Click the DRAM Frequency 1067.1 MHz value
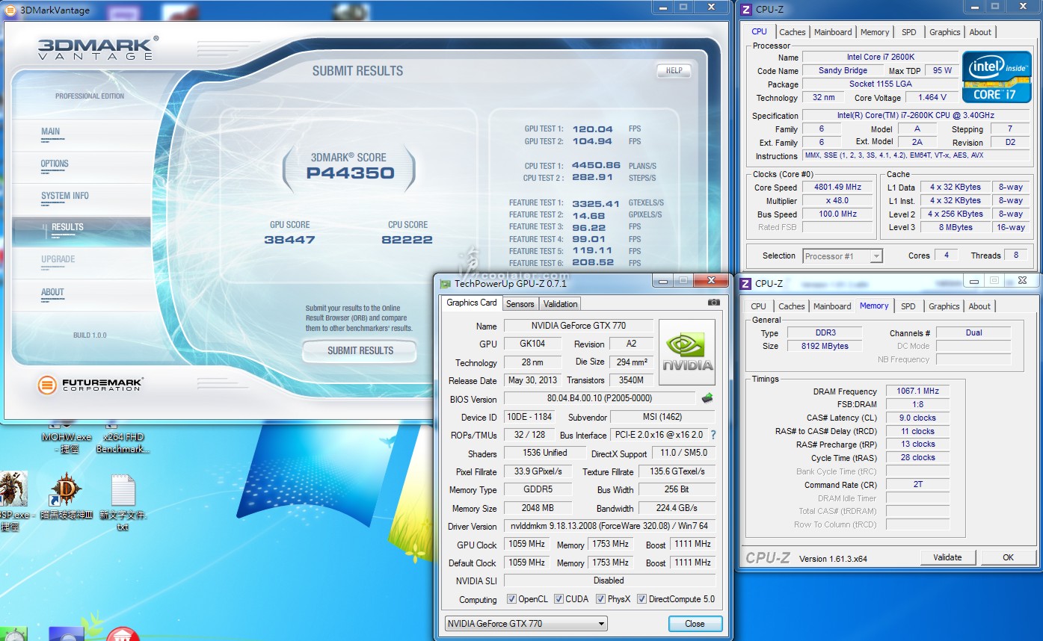This screenshot has height=641, width=1043. coord(917,391)
